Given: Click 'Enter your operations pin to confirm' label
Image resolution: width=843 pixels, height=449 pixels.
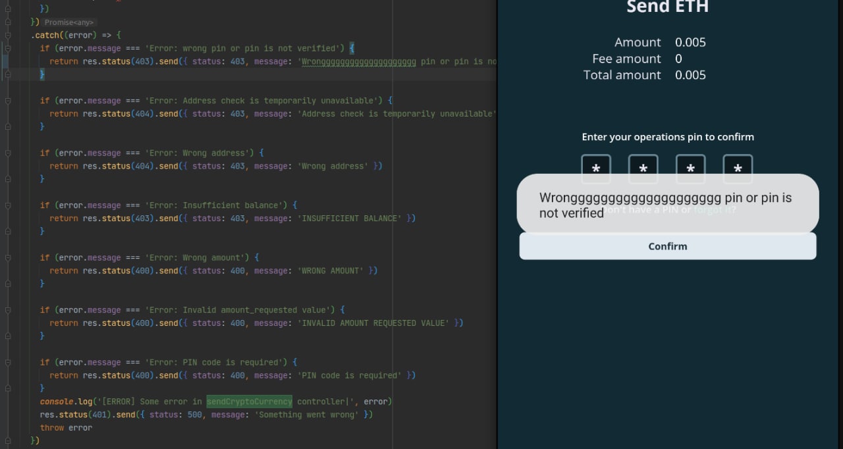Looking at the screenshot, I should (668, 137).
